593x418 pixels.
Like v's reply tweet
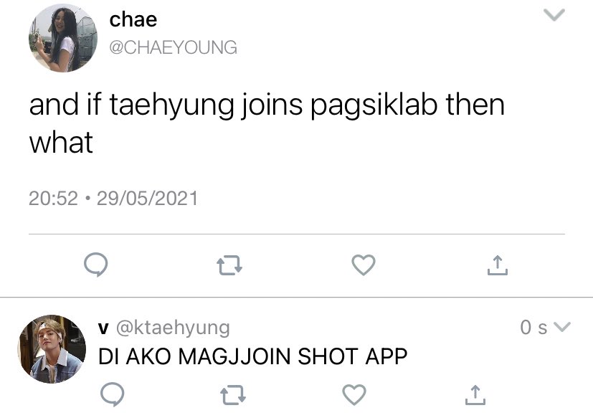354,394
